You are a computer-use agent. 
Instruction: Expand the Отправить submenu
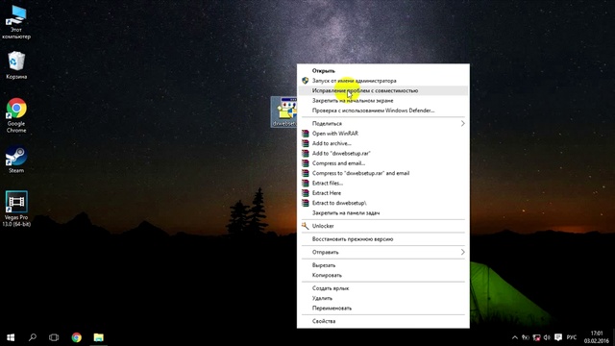pyautogui.click(x=383, y=252)
